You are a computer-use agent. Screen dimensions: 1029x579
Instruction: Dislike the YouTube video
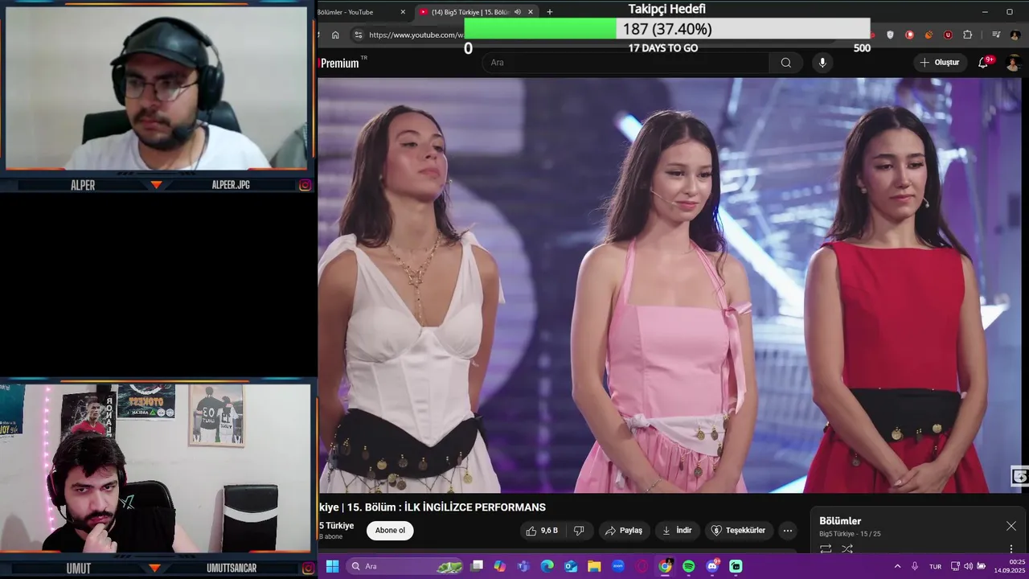tap(579, 531)
